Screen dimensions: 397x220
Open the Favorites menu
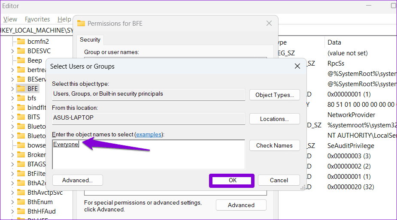[37, 19]
